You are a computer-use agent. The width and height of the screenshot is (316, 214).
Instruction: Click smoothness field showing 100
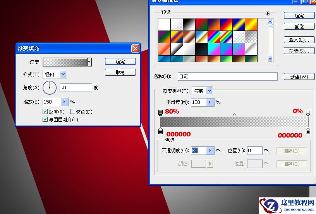pos(199,102)
